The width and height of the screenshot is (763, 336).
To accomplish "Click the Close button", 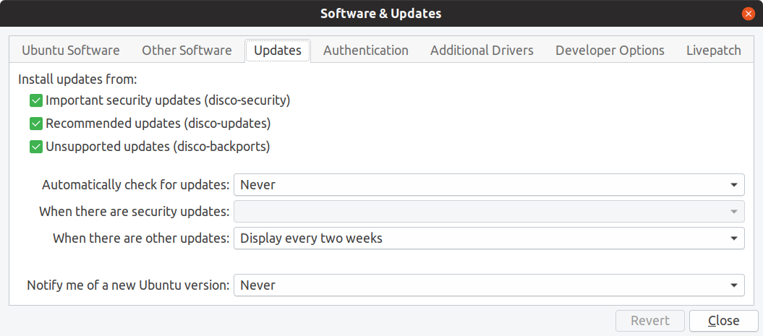I will (724, 321).
